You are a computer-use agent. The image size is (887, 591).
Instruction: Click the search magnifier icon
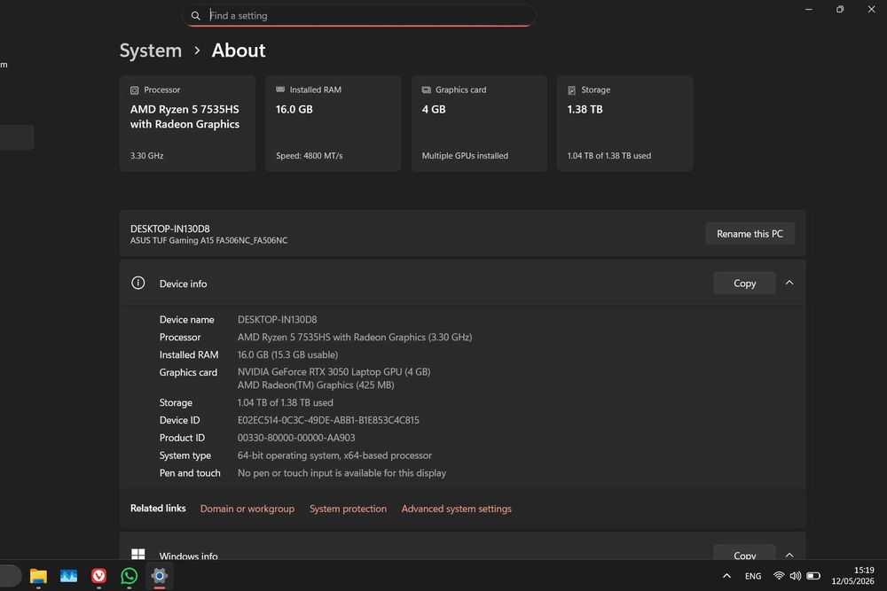[196, 16]
